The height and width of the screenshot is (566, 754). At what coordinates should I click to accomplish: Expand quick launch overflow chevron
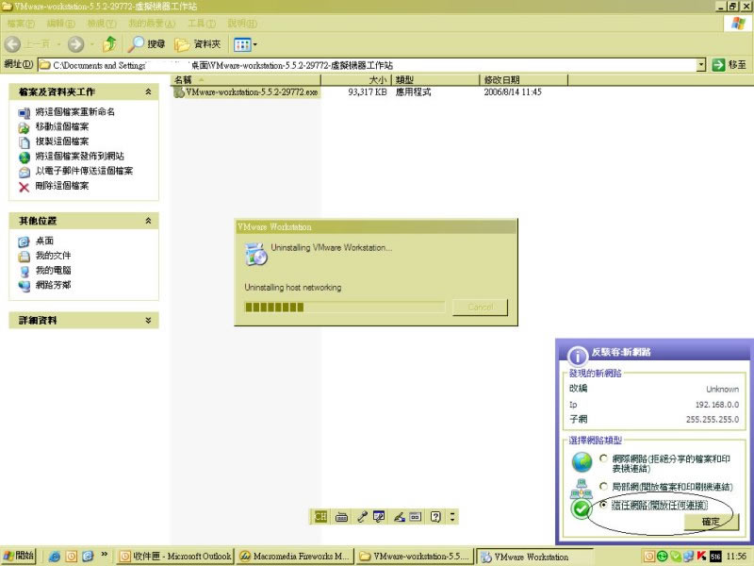tap(104, 555)
